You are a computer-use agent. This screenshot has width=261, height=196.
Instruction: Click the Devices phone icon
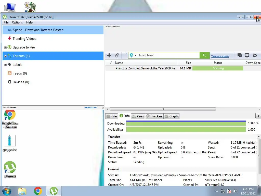[10, 82]
